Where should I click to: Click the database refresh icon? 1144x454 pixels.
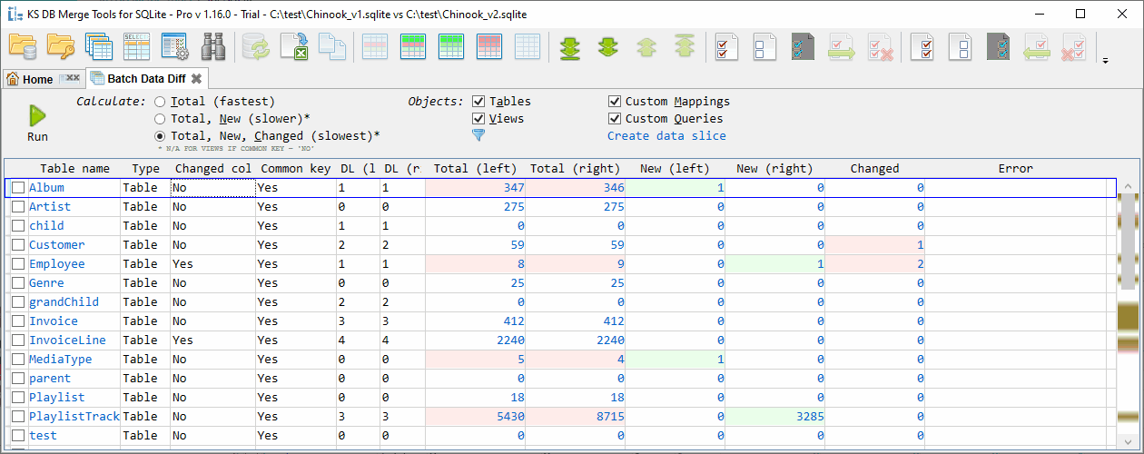256,46
